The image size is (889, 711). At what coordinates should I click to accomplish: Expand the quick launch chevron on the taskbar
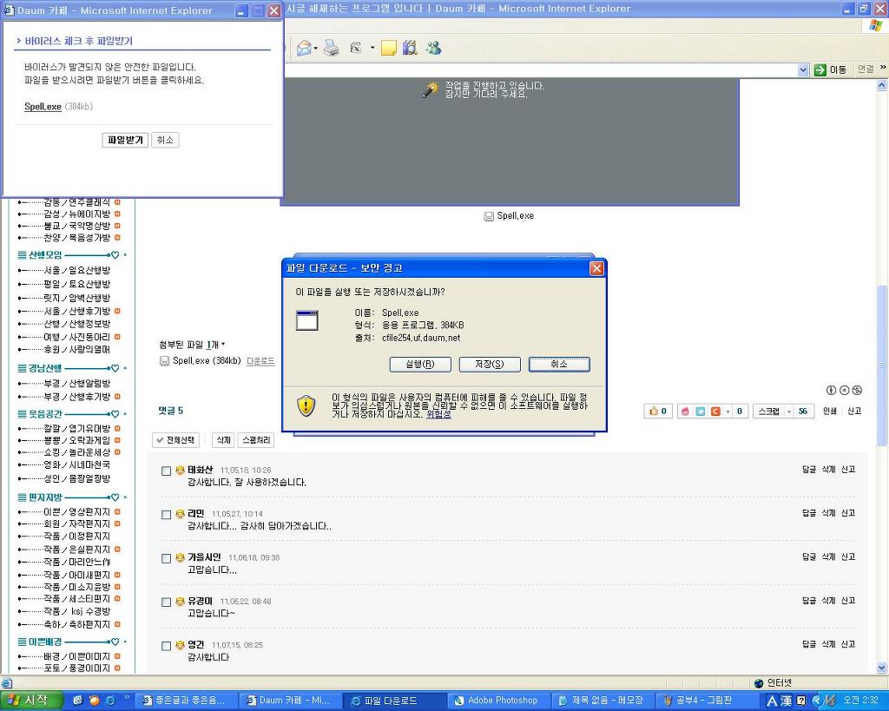tap(127, 697)
